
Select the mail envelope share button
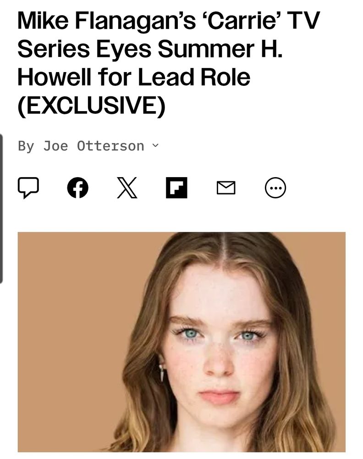[226, 188]
